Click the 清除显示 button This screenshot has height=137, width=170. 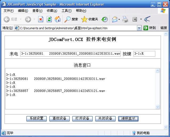tap(128, 119)
